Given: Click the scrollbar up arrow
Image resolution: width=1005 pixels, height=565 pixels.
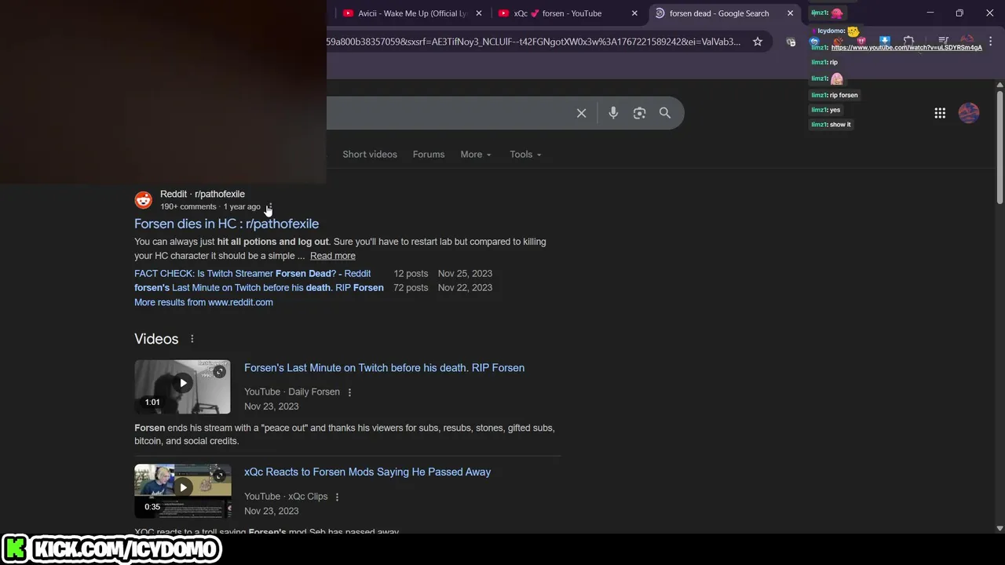Looking at the screenshot, I should 1000,84.
